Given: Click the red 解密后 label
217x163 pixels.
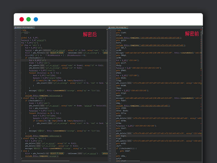Looking at the screenshot, I should [x=90, y=35].
